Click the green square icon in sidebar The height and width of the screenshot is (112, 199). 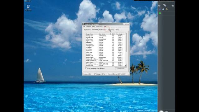coord(160,13)
